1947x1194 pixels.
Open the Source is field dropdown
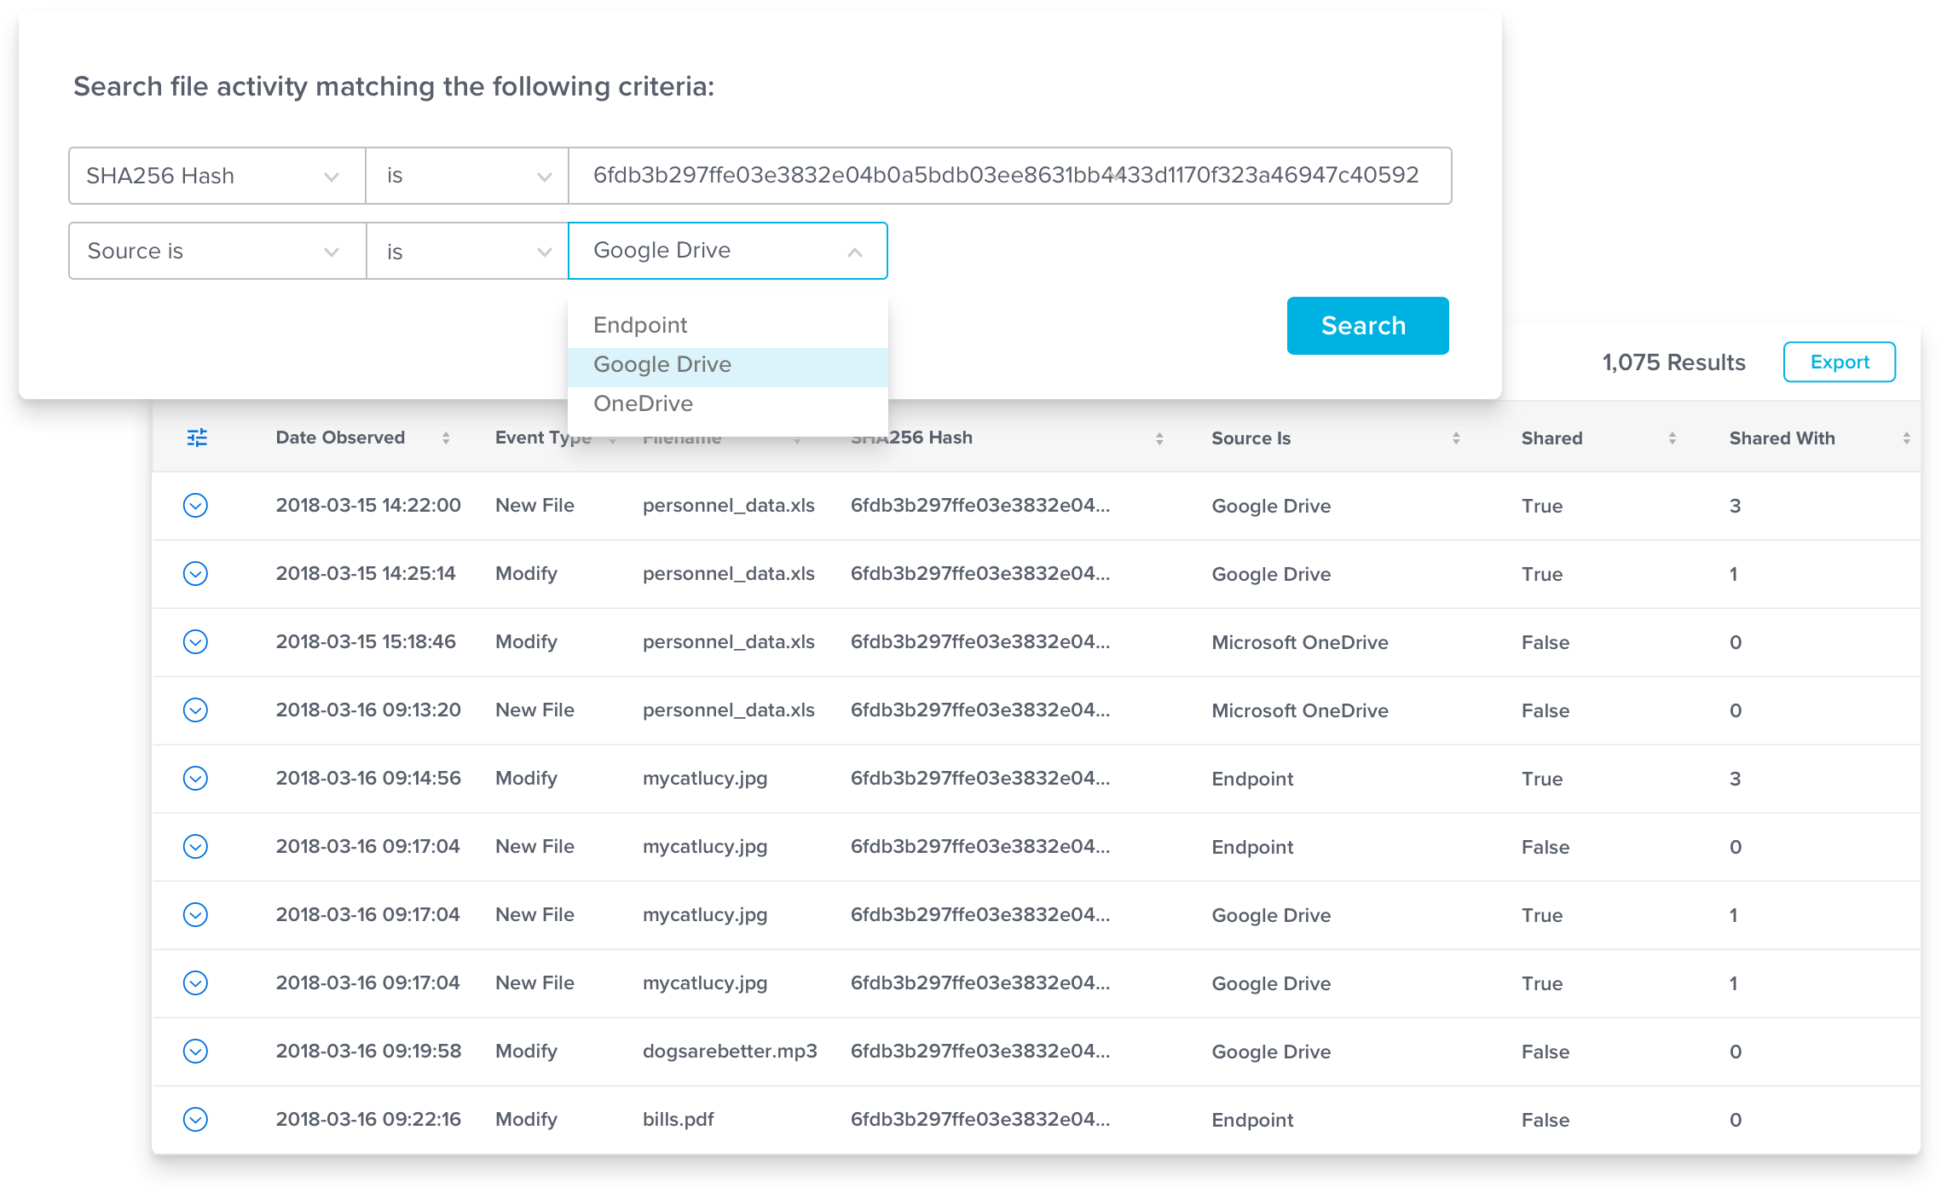[217, 251]
